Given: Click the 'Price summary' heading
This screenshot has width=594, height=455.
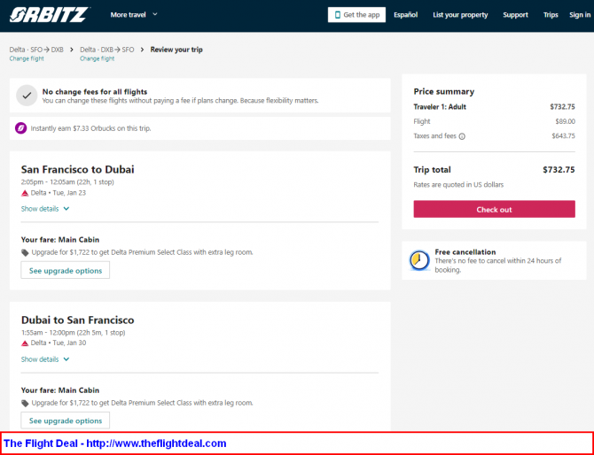Looking at the screenshot, I should point(443,91).
